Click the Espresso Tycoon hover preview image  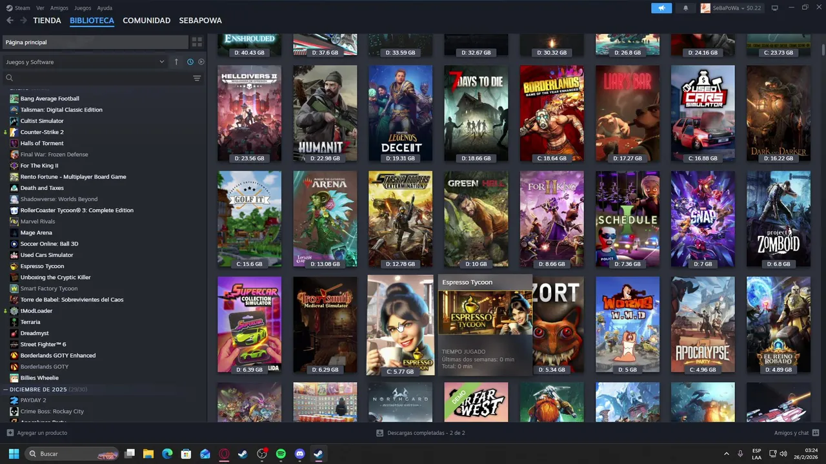[x=485, y=313]
